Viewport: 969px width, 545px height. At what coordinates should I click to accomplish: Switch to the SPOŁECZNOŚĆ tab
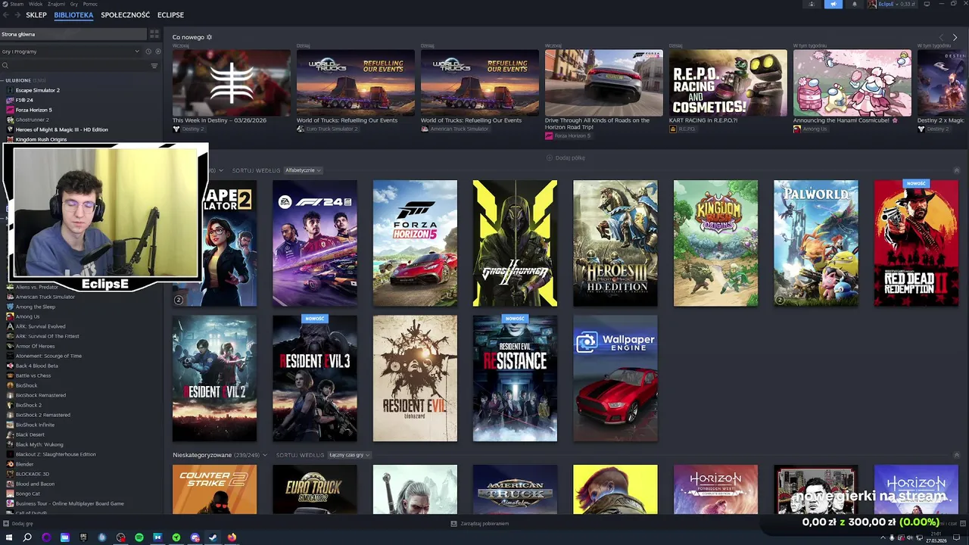tap(126, 15)
